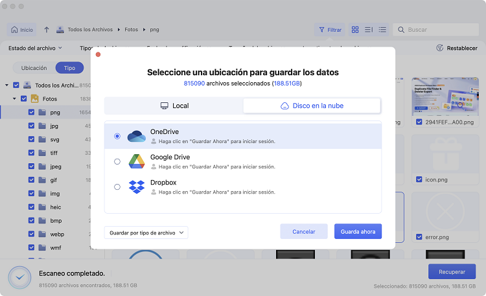Click the search magnifier icon
This screenshot has width=486, height=296.
tap(401, 30)
